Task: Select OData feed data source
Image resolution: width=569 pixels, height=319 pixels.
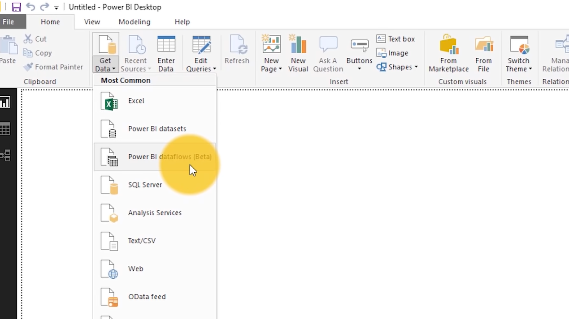Action: (155, 297)
